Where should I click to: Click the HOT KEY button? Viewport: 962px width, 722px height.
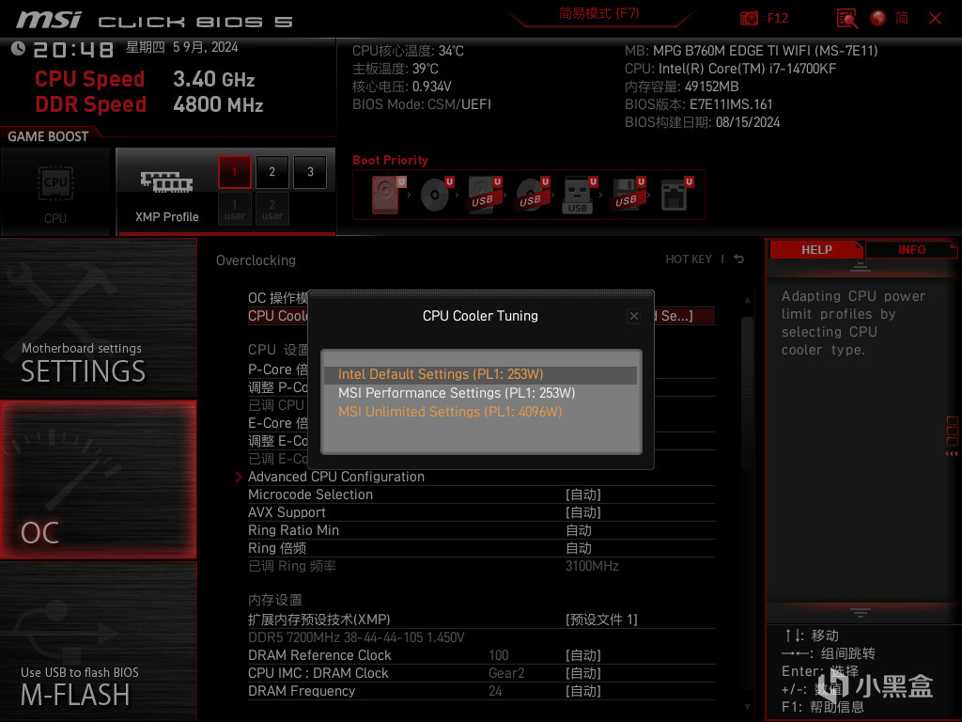click(x=689, y=259)
